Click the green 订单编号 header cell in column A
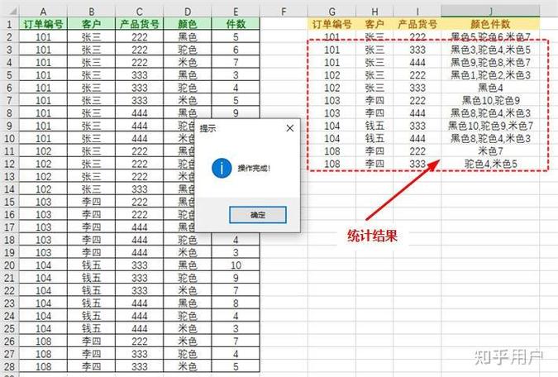 43,24
